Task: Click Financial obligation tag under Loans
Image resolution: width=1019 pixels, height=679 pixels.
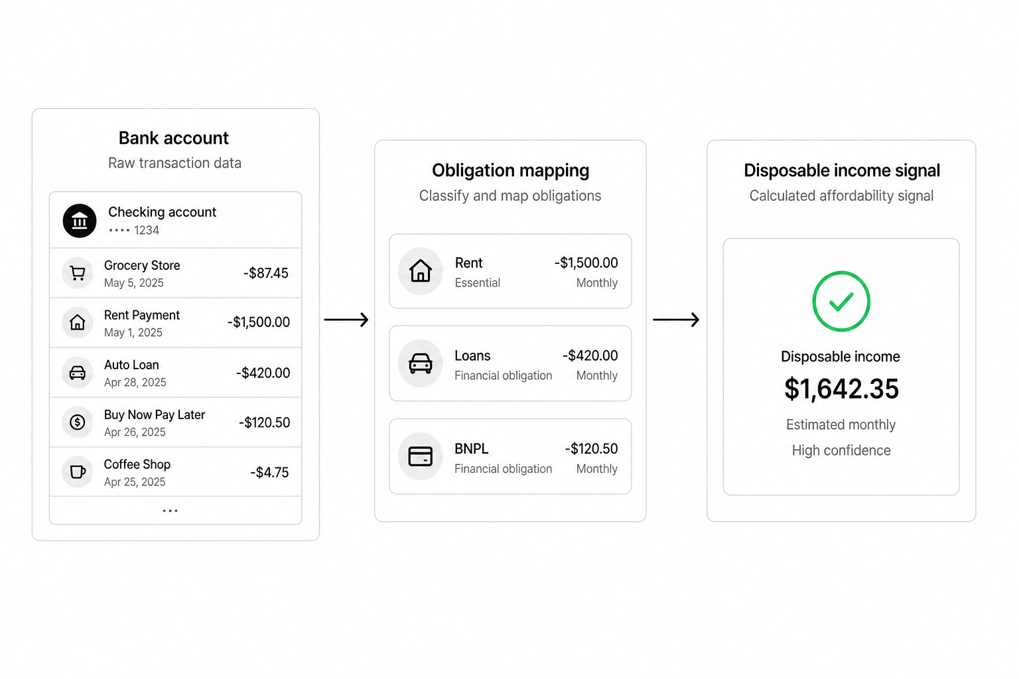Action: (504, 375)
